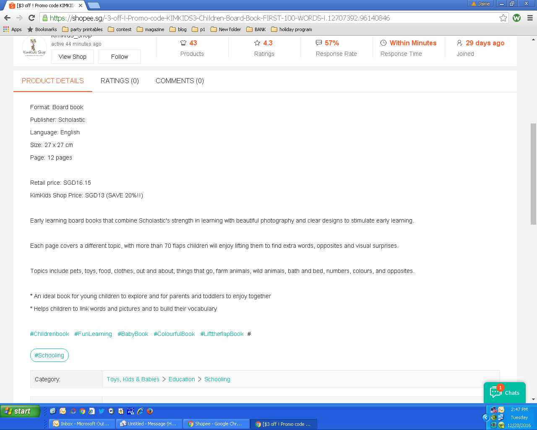This screenshot has width=537, height=430.
Task: Open the #FunLearning hashtag
Action: click(93, 334)
